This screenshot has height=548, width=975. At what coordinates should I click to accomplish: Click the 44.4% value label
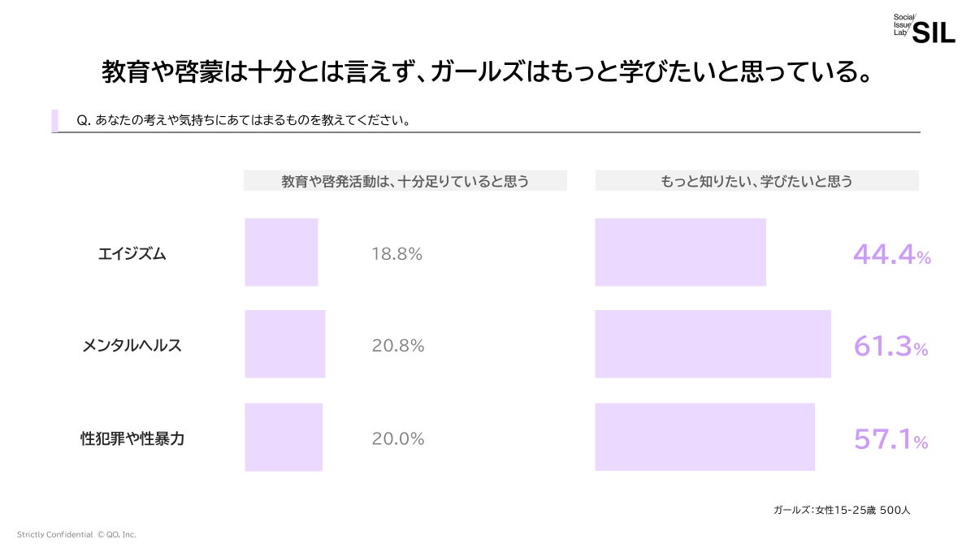pyautogui.click(x=891, y=255)
